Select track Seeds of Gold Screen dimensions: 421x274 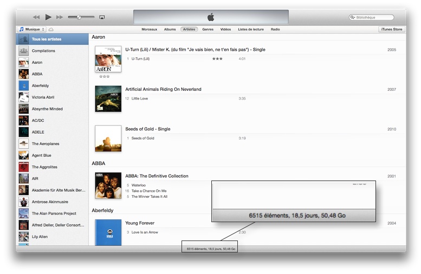point(143,138)
